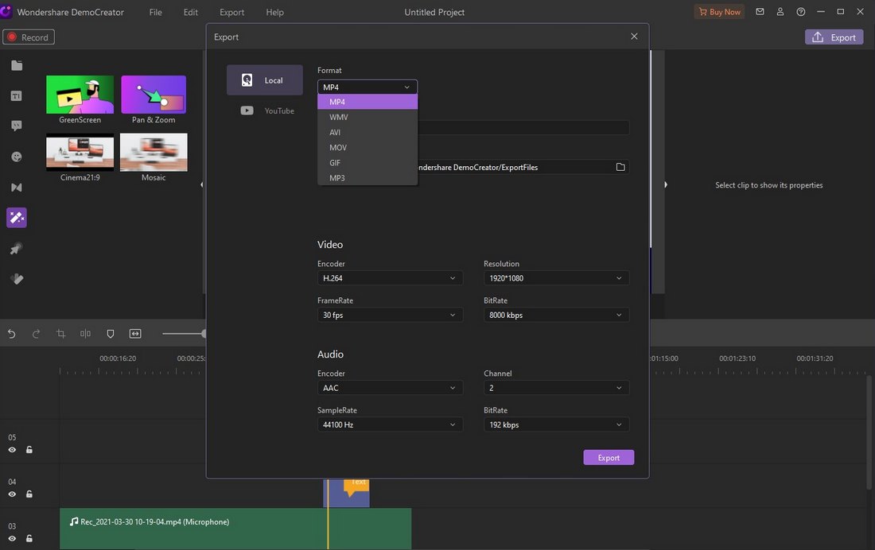This screenshot has height=550, width=875.
Task: Open the stickers emoji panel
Action: (17, 157)
